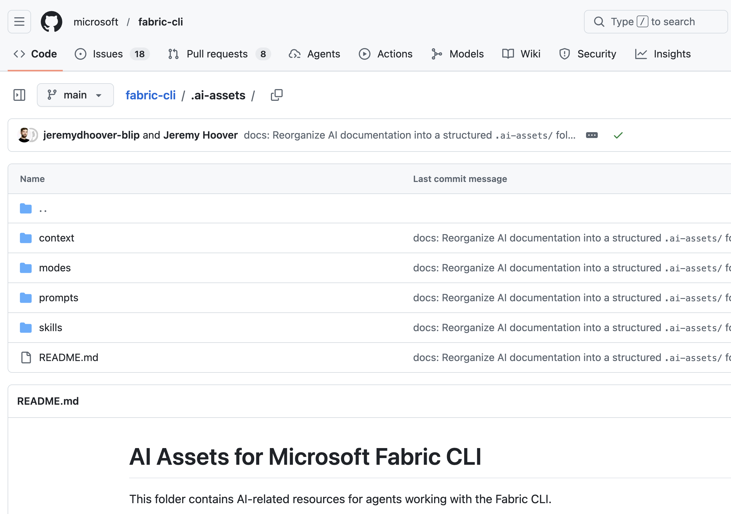Viewport: 731px width, 514px height.
Task: Open jeremydhoover-blip author profile
Action: (x=91, y=135)
